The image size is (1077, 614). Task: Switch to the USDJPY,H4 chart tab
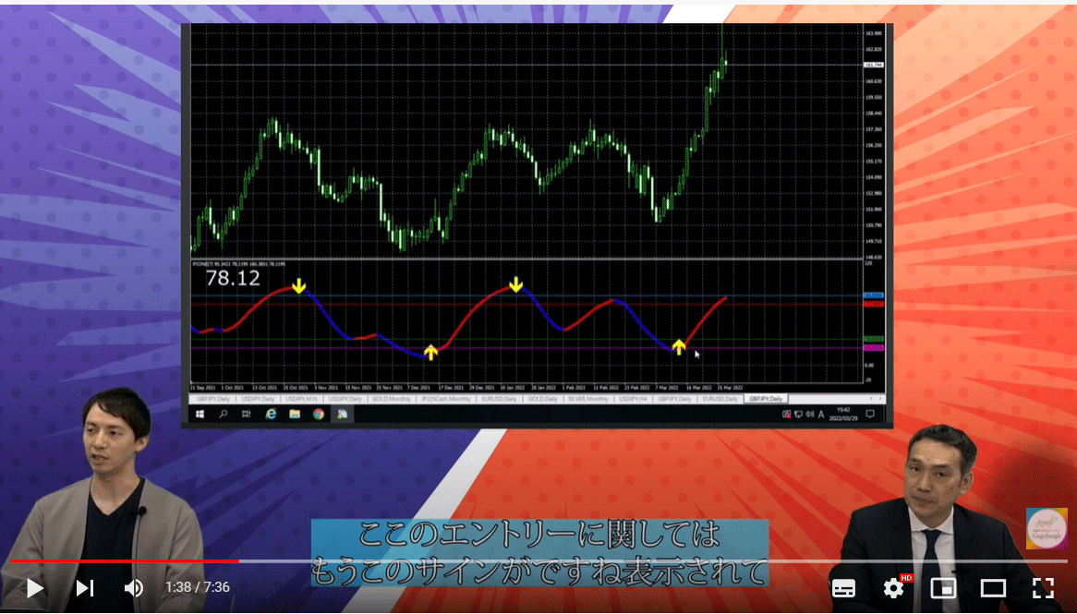coord(633,399)
